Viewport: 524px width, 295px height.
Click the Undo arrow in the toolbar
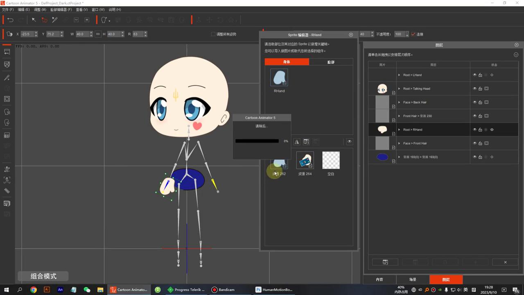(x=10, y=20)
